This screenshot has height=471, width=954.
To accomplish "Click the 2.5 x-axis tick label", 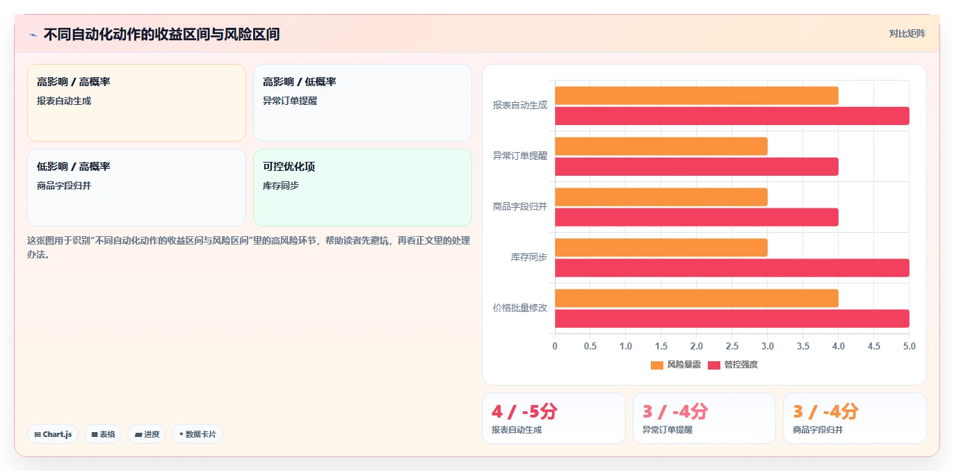I will click(x=732, y=346).
